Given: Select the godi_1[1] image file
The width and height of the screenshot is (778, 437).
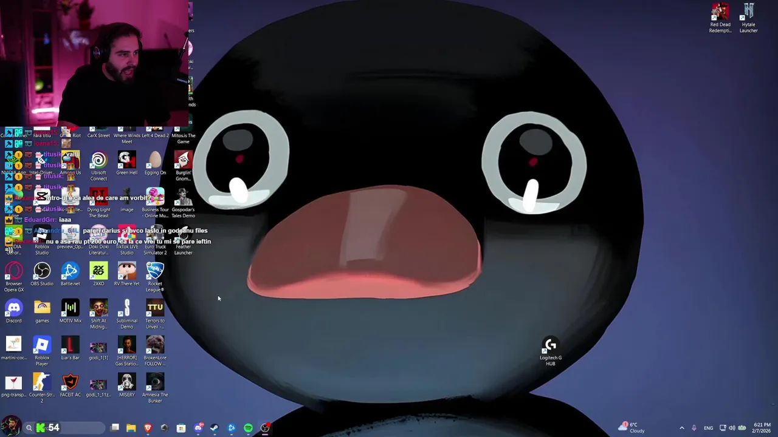Looking at the screenshot, I should point(98,348).
